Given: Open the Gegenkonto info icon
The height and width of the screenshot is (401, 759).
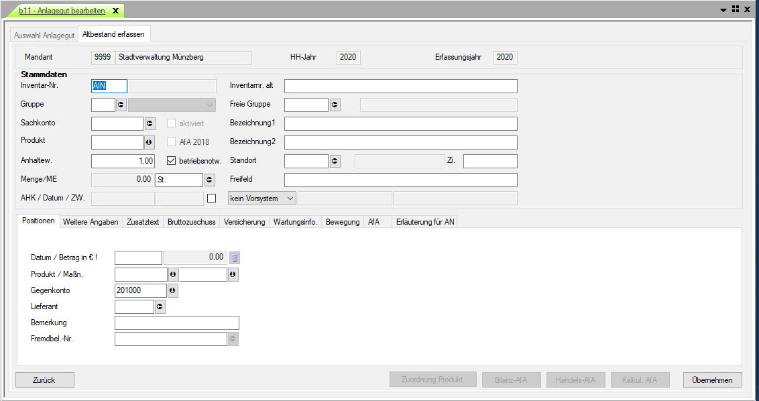Looking at the screenshot, I should (x=172, y=290).
